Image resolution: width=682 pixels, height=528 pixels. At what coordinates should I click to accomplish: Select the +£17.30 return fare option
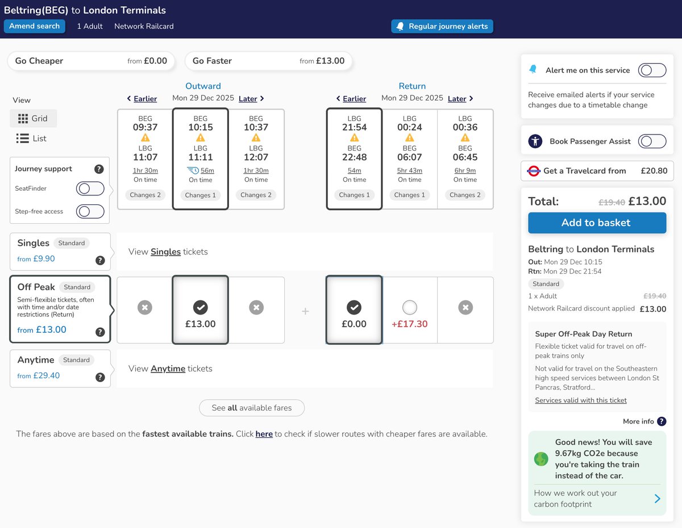pyautogui.click(x=410, y=310)
